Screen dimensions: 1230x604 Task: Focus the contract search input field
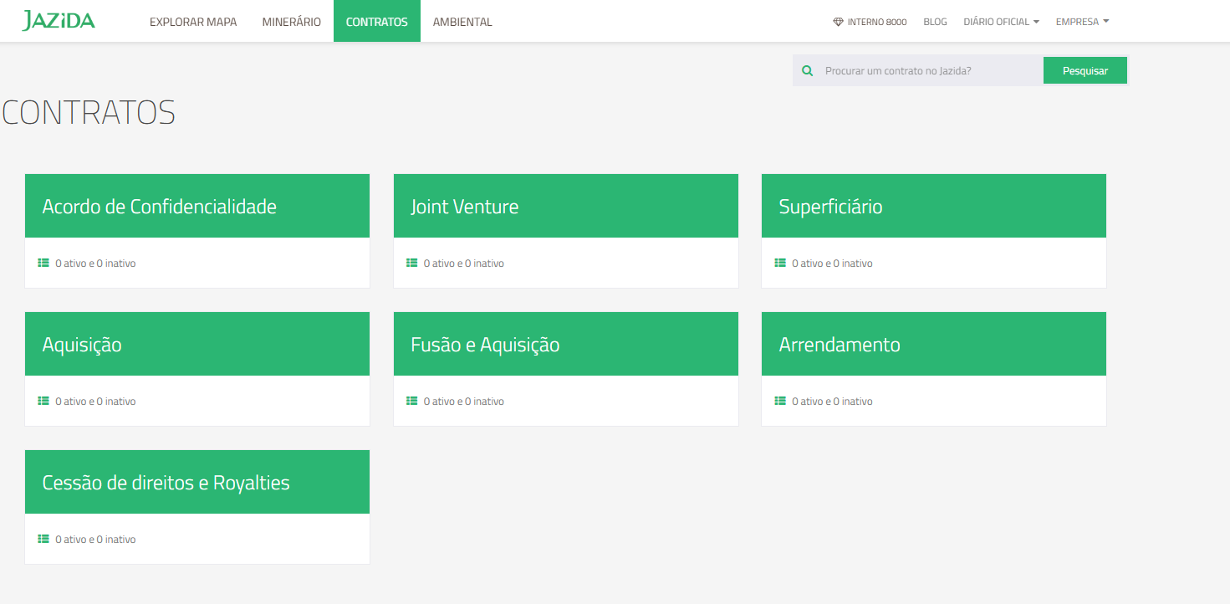[x=928, y=71]
